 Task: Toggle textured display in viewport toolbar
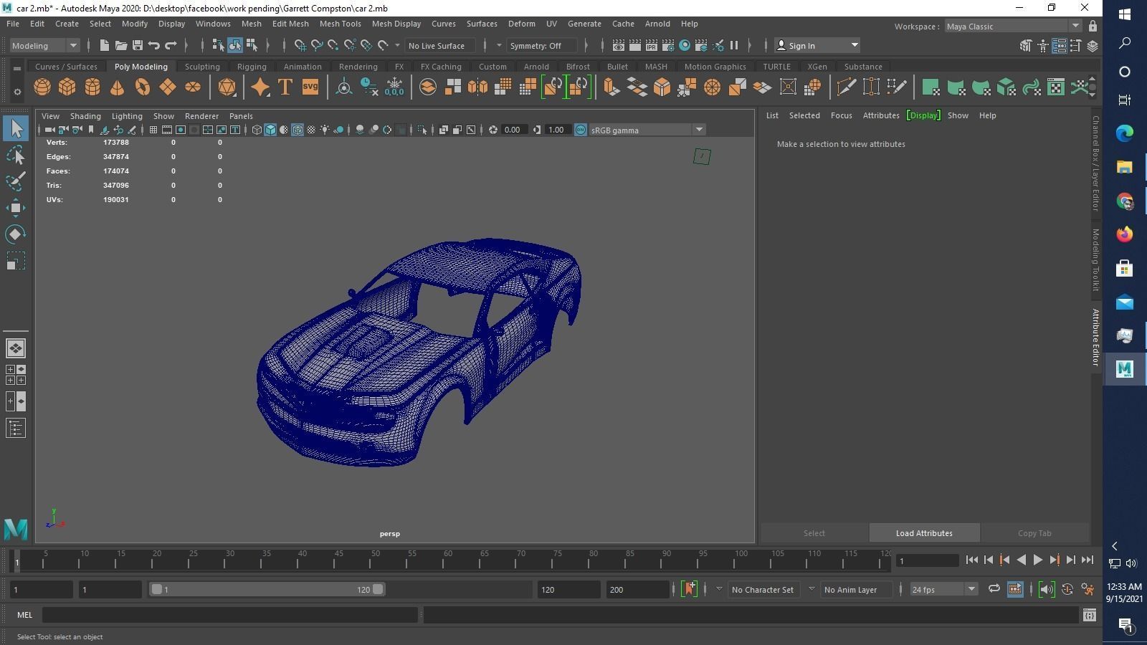coord(311,130)
